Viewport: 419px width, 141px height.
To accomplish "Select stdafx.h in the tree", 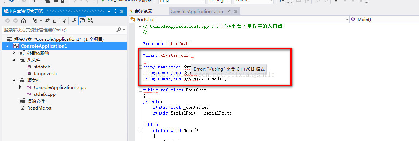I will pyautogui.click(x=42, y=67).
